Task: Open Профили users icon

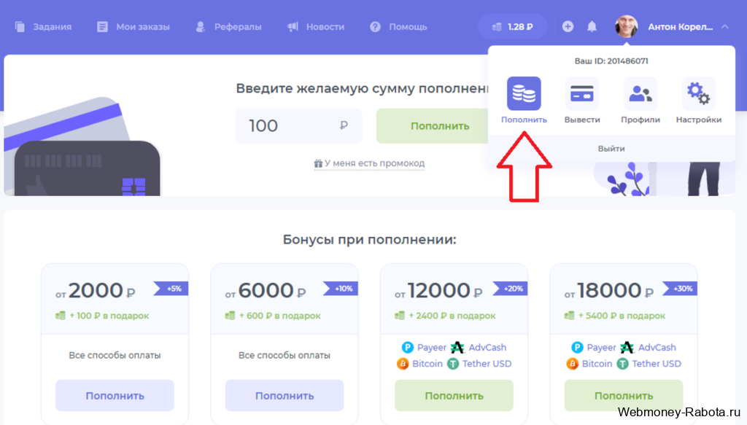Action: (640, 94)
